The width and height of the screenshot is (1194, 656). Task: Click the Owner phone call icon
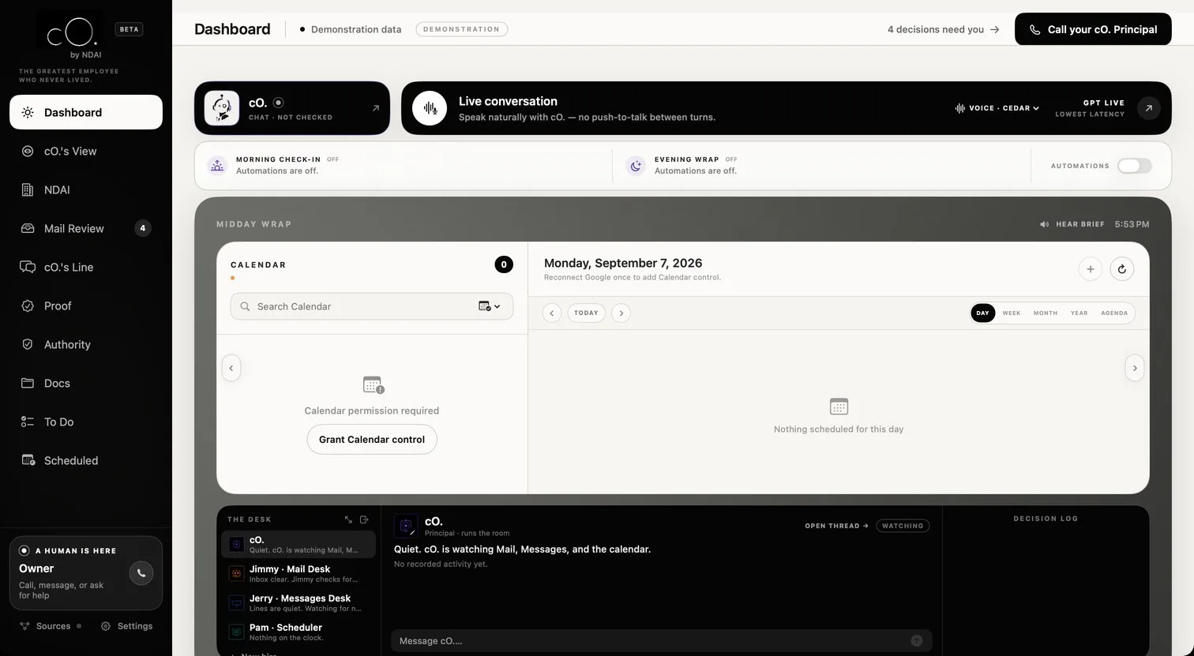(x=141, y=573)
